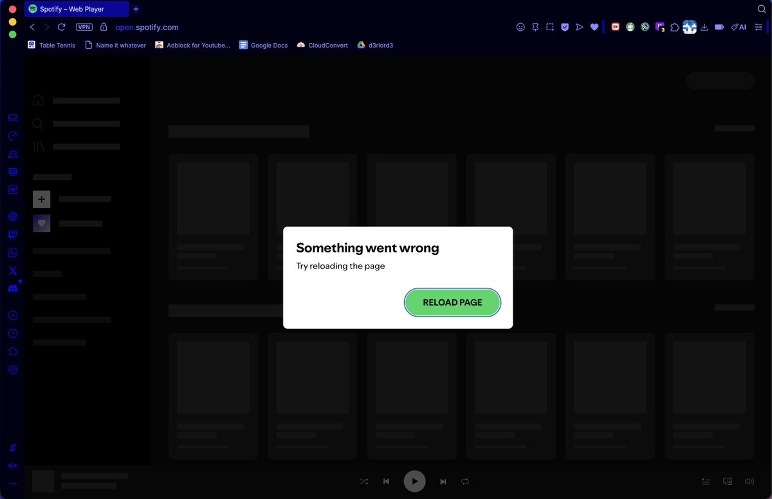Click the pixelated blue profile avatar
The image size is (772, 499).
(x=690, y=27)
